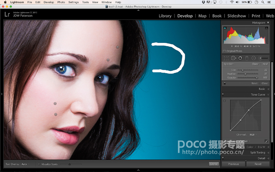Viewport: 275px width, 172px height.
Task: Select the spot removal pin near the eyebrow
Action: coord(108,60)
